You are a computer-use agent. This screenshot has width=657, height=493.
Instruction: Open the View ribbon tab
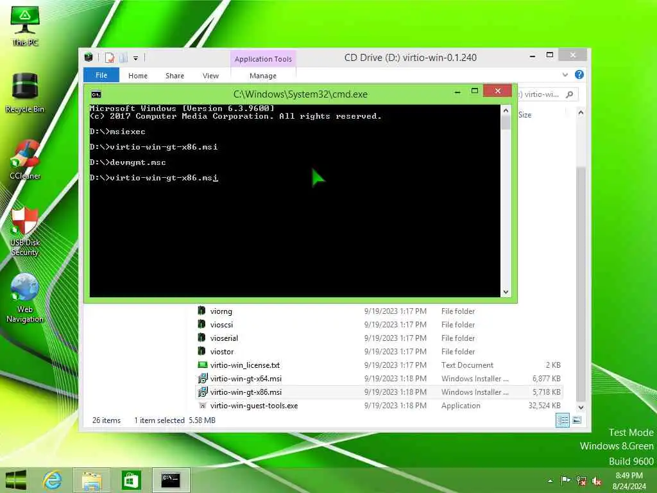pyautogui.click(x=210, y=76)
